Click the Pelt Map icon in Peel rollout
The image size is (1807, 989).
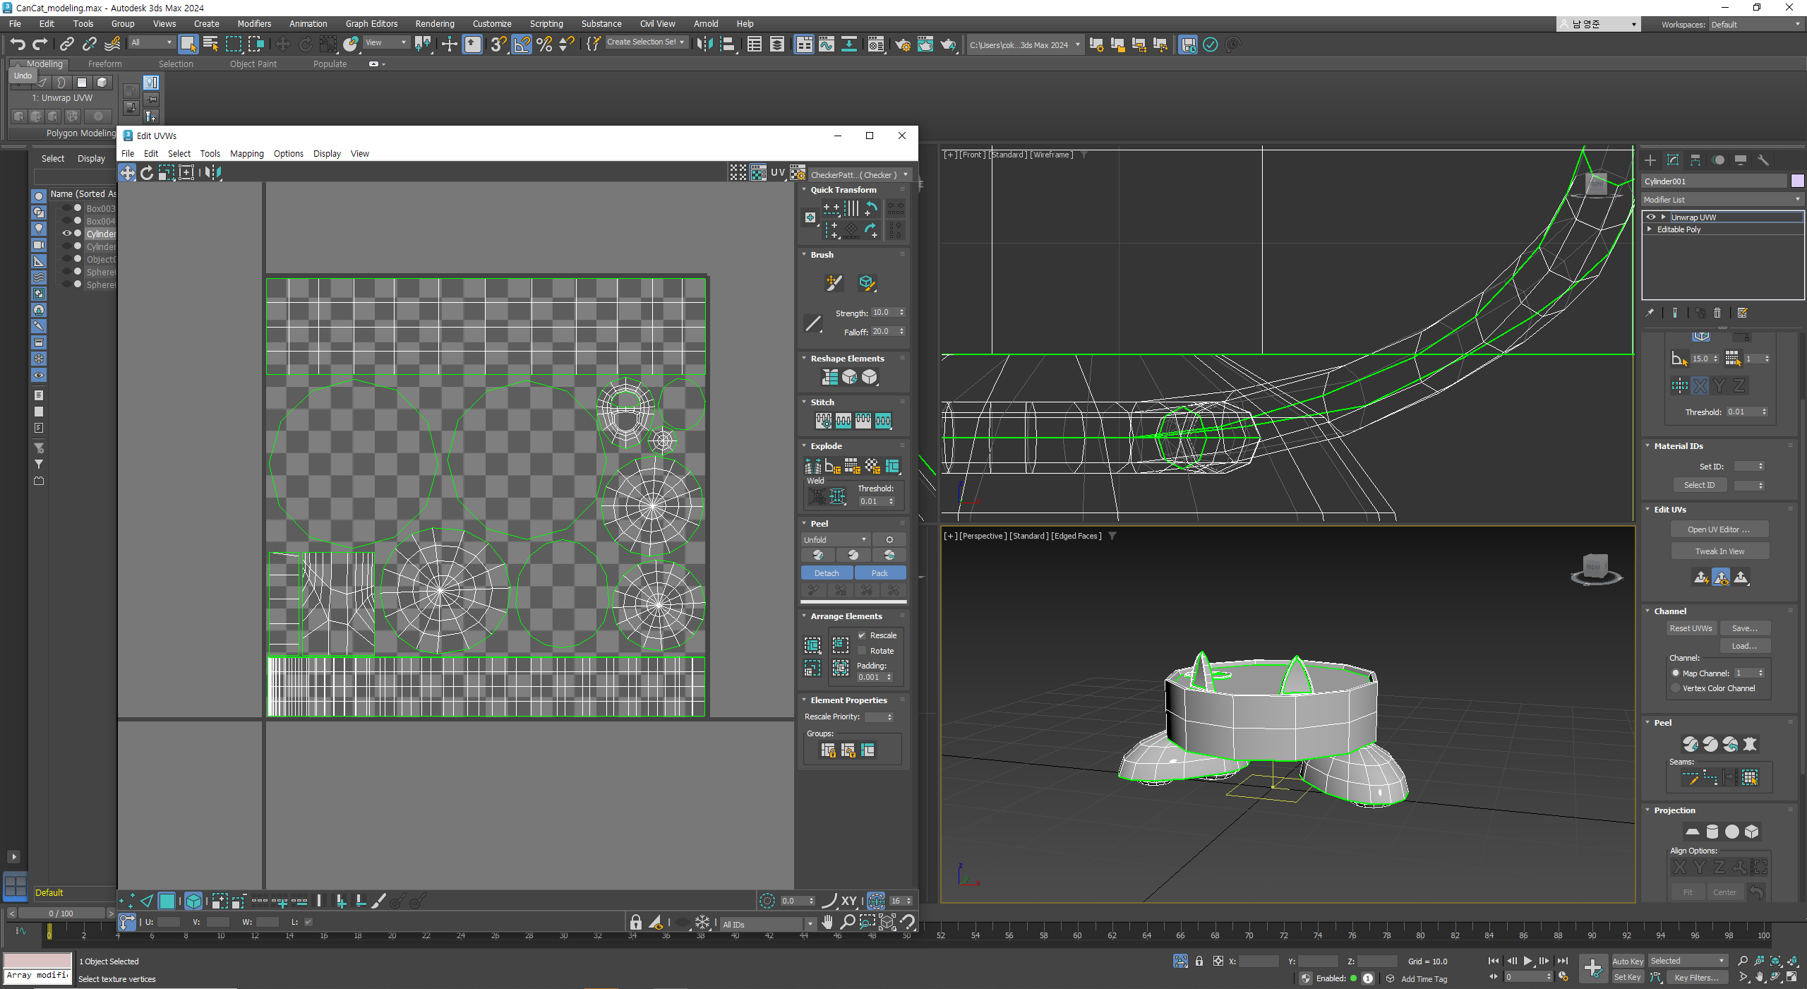point(1750,744)
